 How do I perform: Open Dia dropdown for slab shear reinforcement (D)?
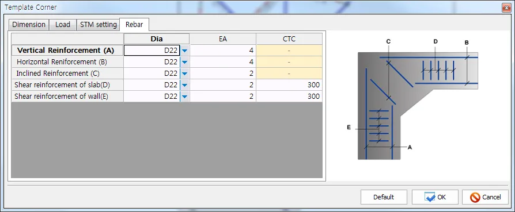coord(184,85)
